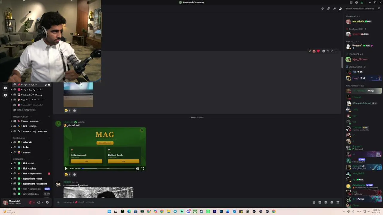Expand arrow beside kick chat channel
The image size is (383, 215).
11,163
